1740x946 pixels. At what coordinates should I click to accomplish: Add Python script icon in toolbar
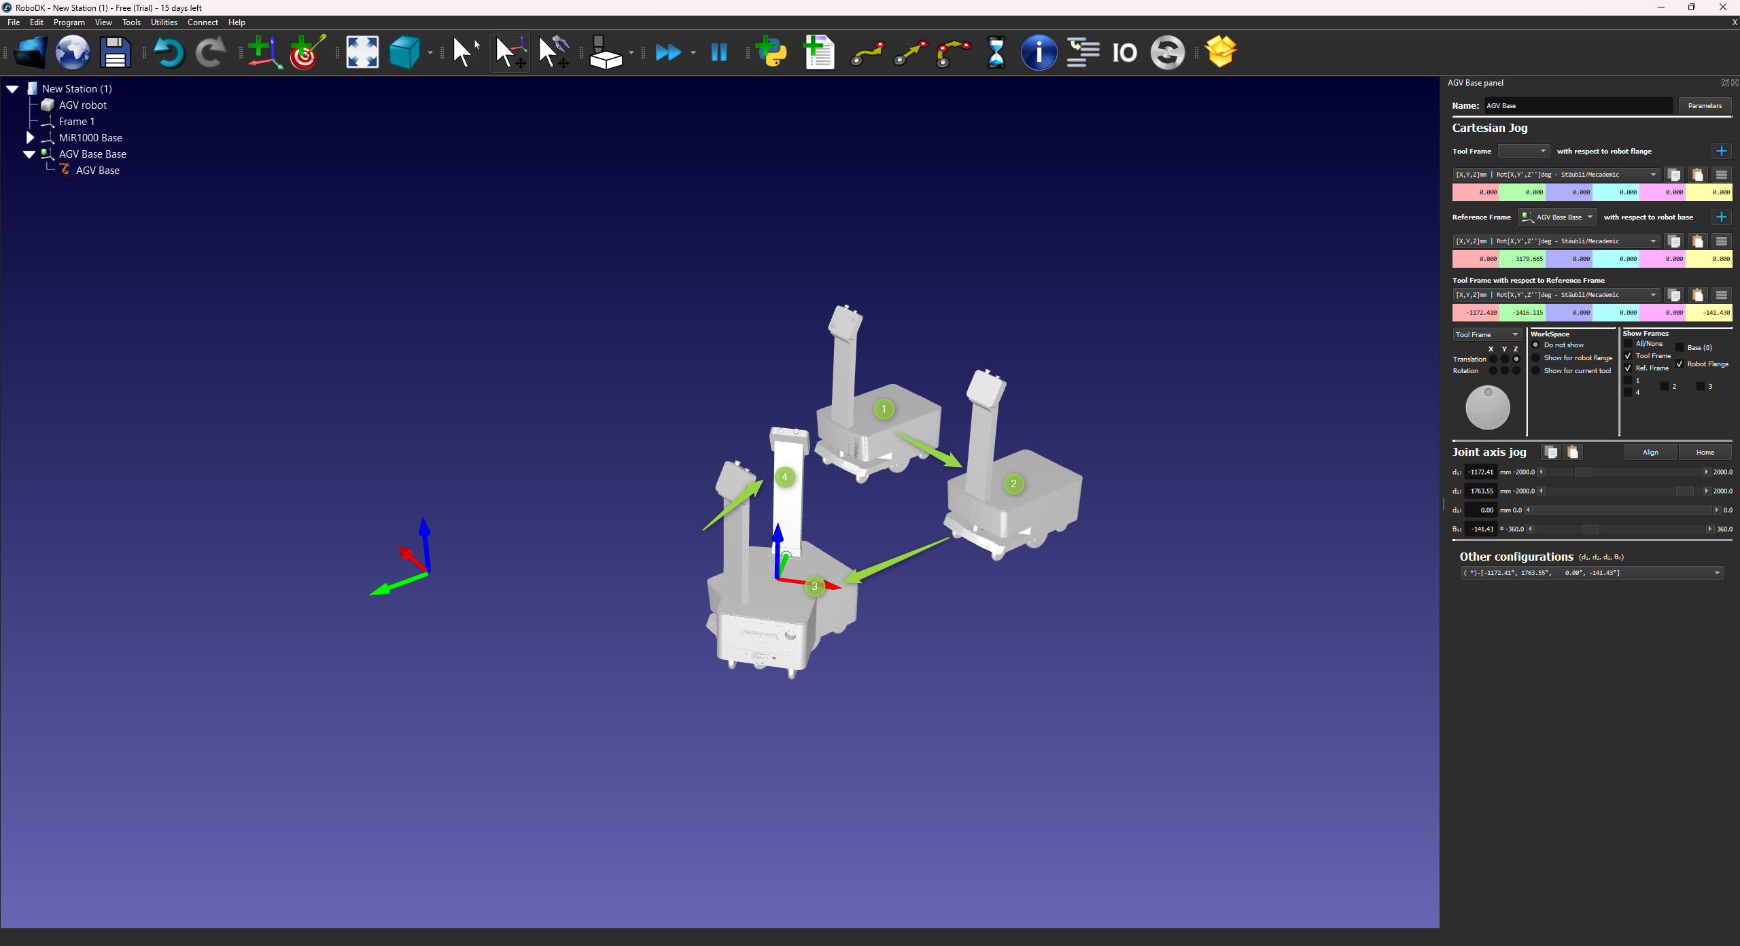point(772,52)
